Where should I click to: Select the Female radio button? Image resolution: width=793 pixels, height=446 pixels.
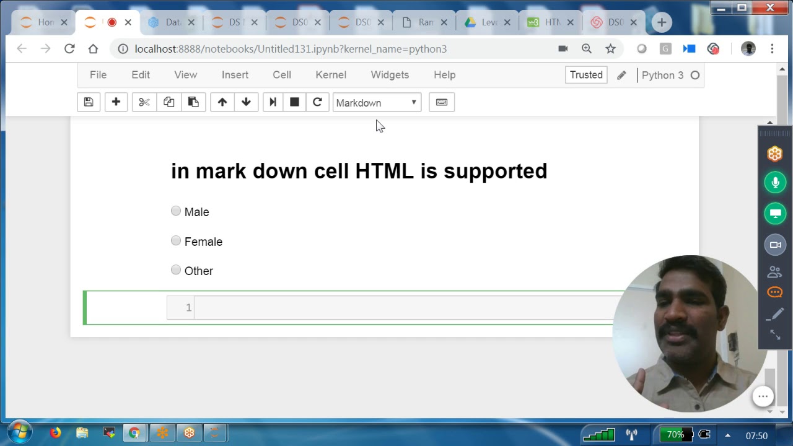coord(176,241)
